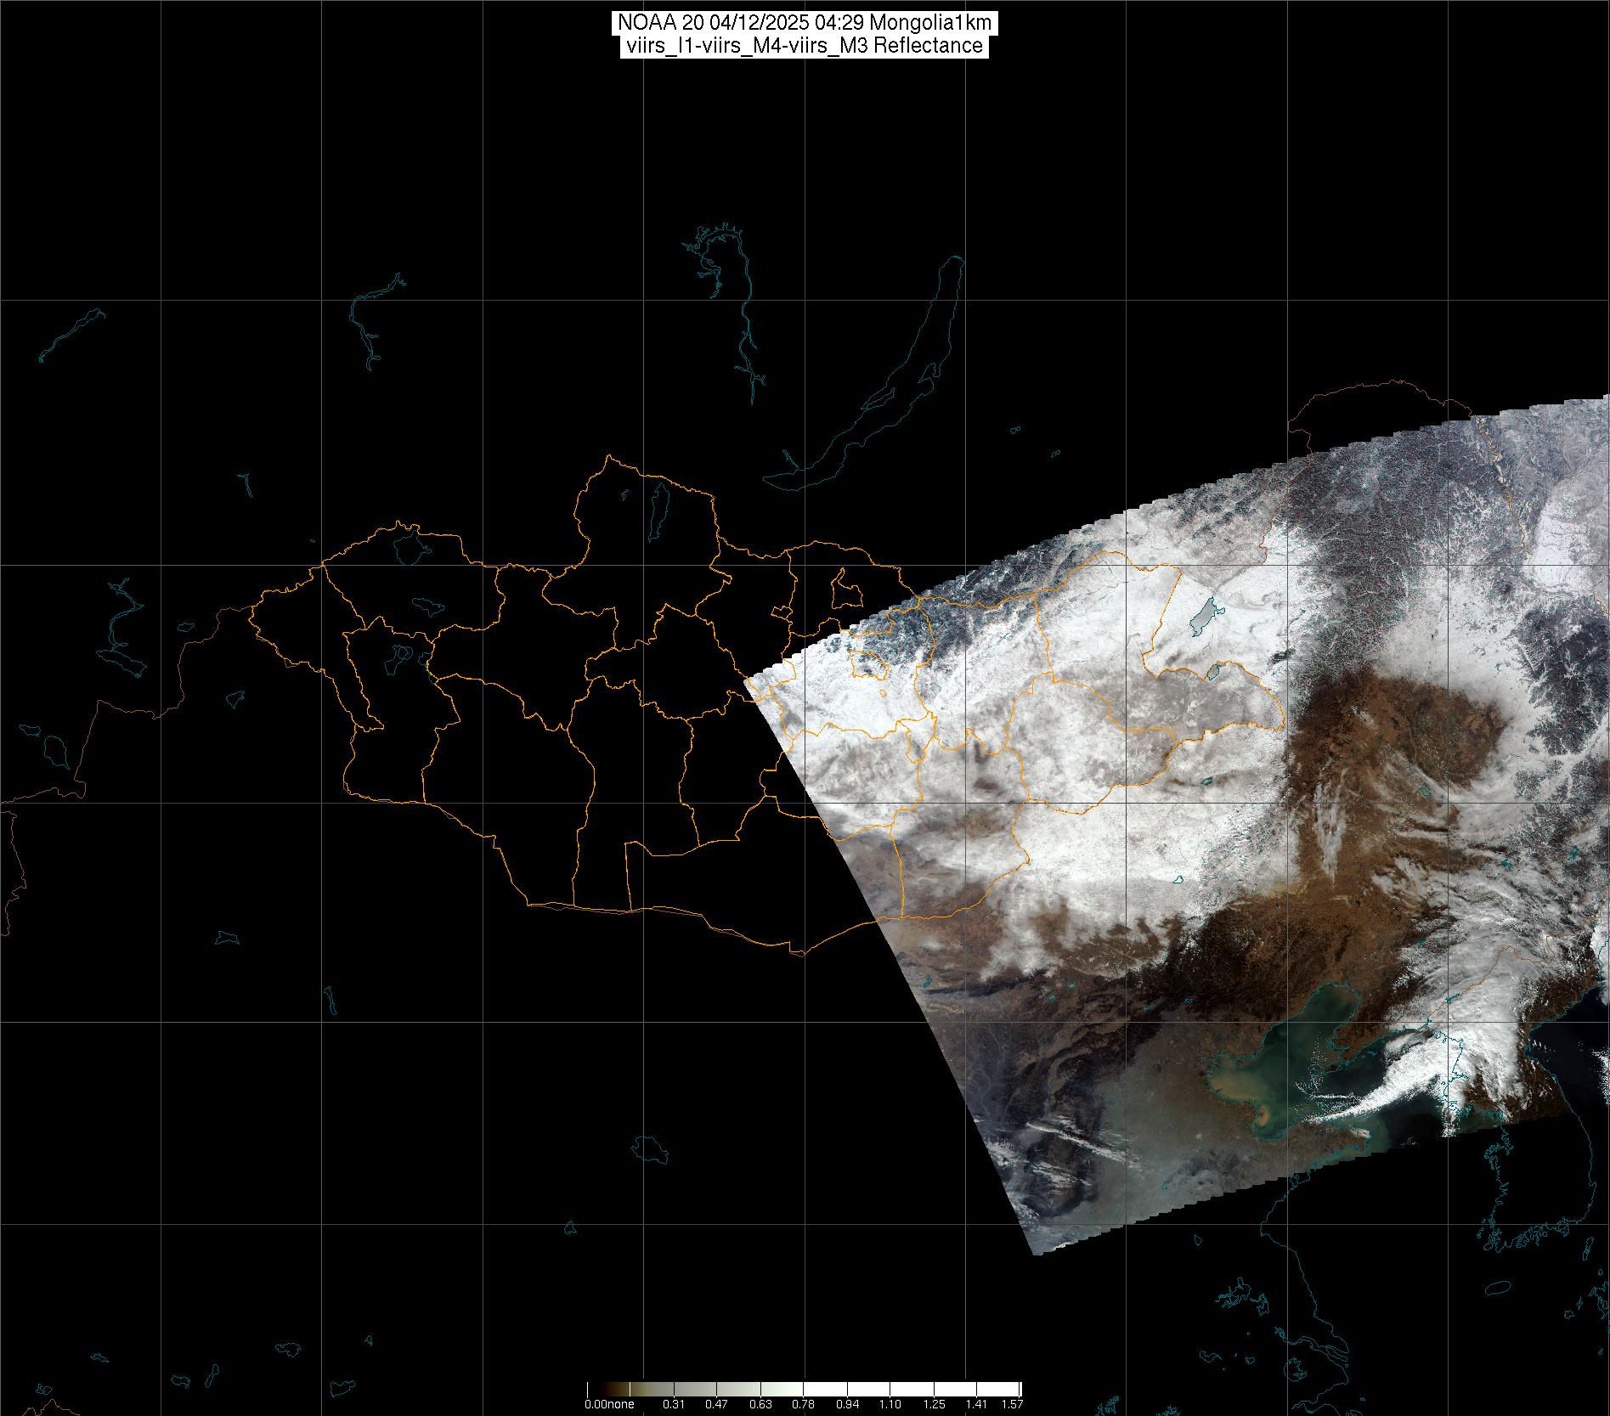Click the dark brown colorbar start

pos(592,1390)
